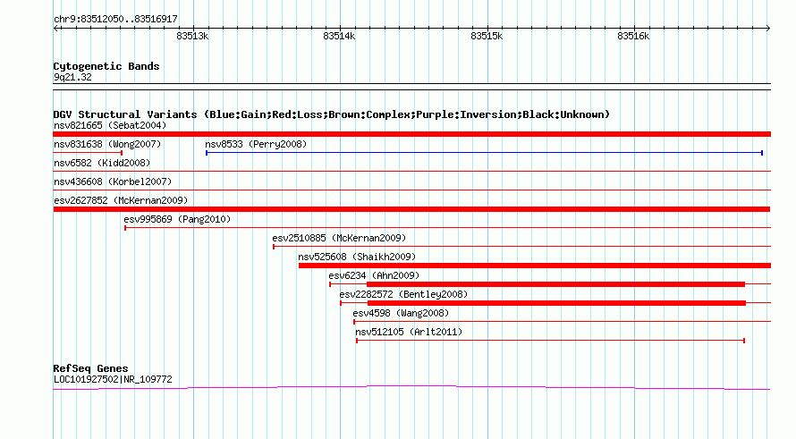Click the nsv512105 red line
Viewport: 796px width, 439px height.
(x=550, y=341)
